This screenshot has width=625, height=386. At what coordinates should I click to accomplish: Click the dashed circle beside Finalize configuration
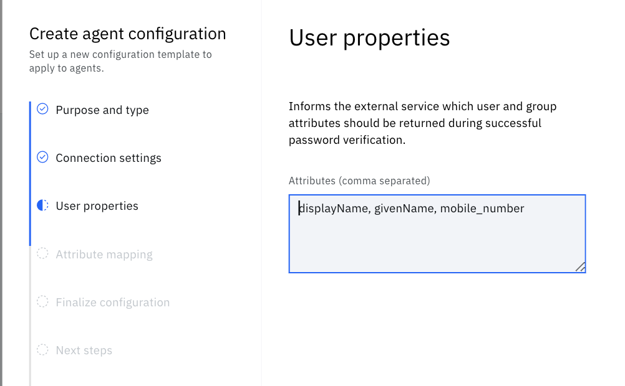point(42,301)
